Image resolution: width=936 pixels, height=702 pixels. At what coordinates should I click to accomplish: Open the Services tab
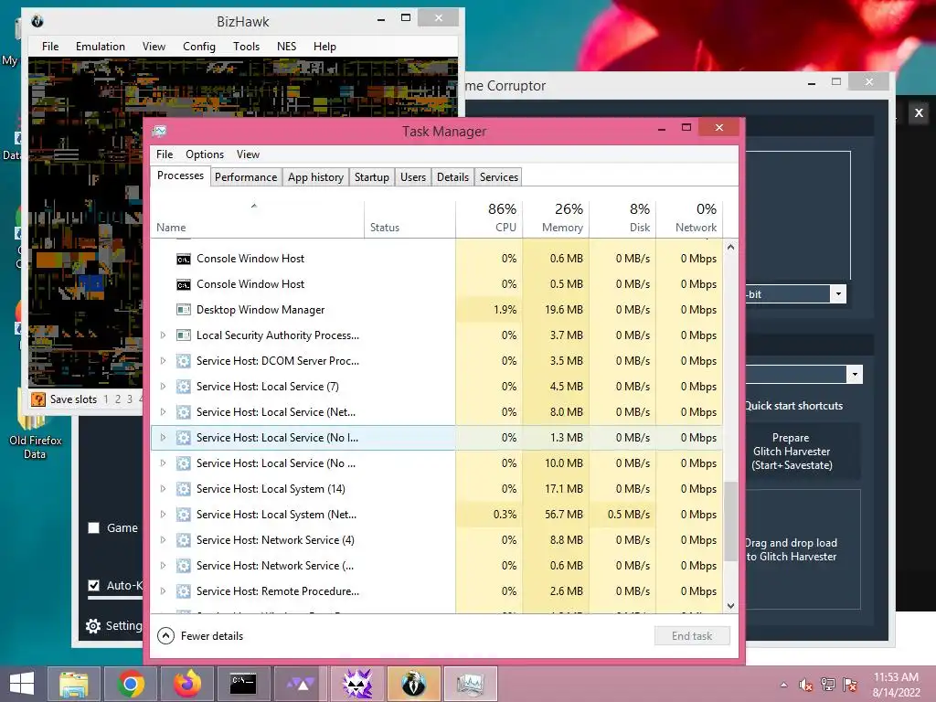click(498, 177)
